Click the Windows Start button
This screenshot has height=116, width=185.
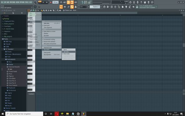[x=3, y=114]
